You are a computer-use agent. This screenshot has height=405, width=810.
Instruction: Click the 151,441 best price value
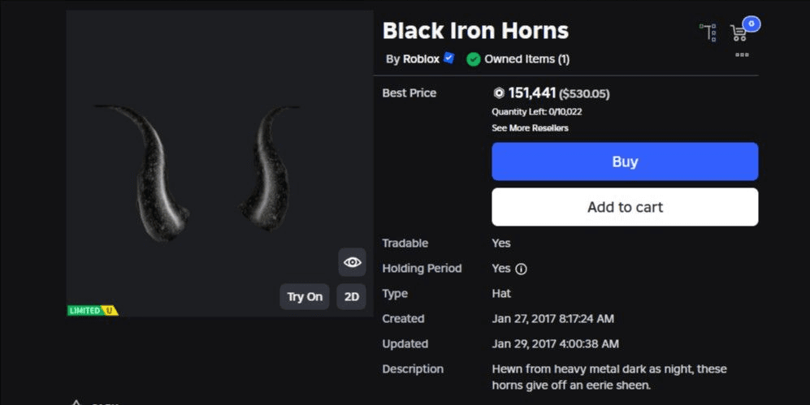tap(531, 93)
